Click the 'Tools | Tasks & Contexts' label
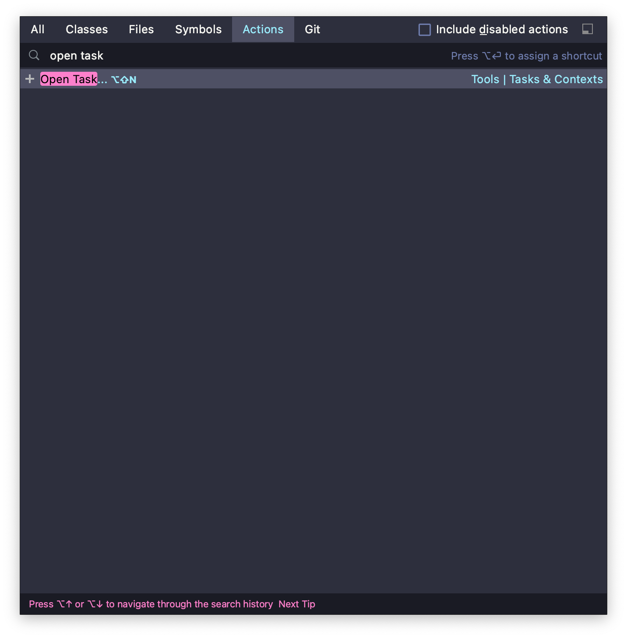The width and height of the screenshot is (627, 638). pyautogui.click(x=537, y=79)
